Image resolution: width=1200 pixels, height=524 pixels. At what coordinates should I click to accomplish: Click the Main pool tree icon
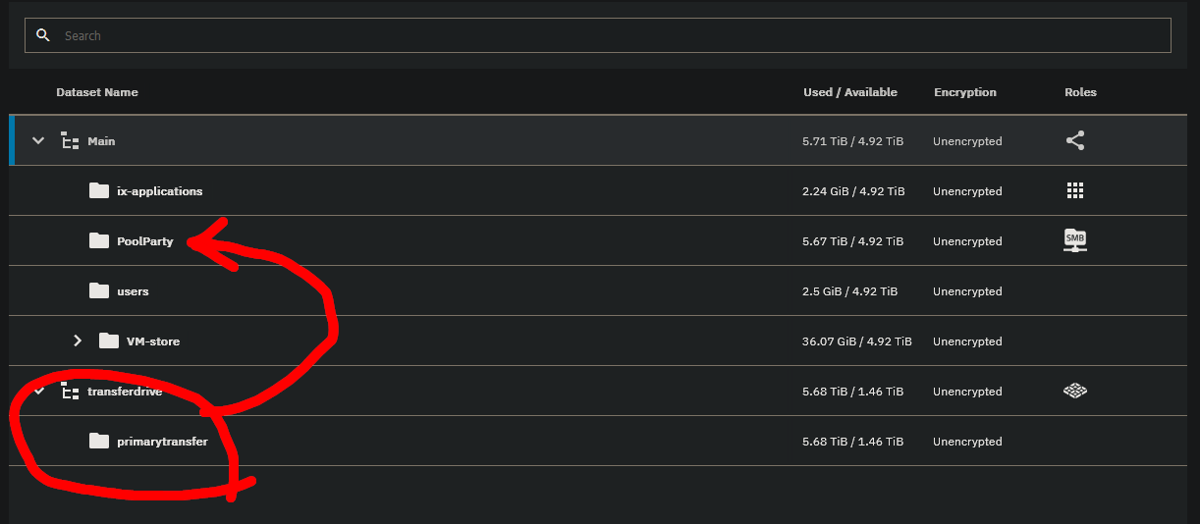tap(70, 141)
